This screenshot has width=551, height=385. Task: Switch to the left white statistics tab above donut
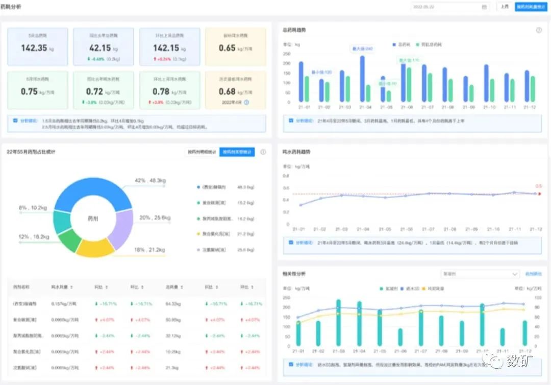point(201,152)
